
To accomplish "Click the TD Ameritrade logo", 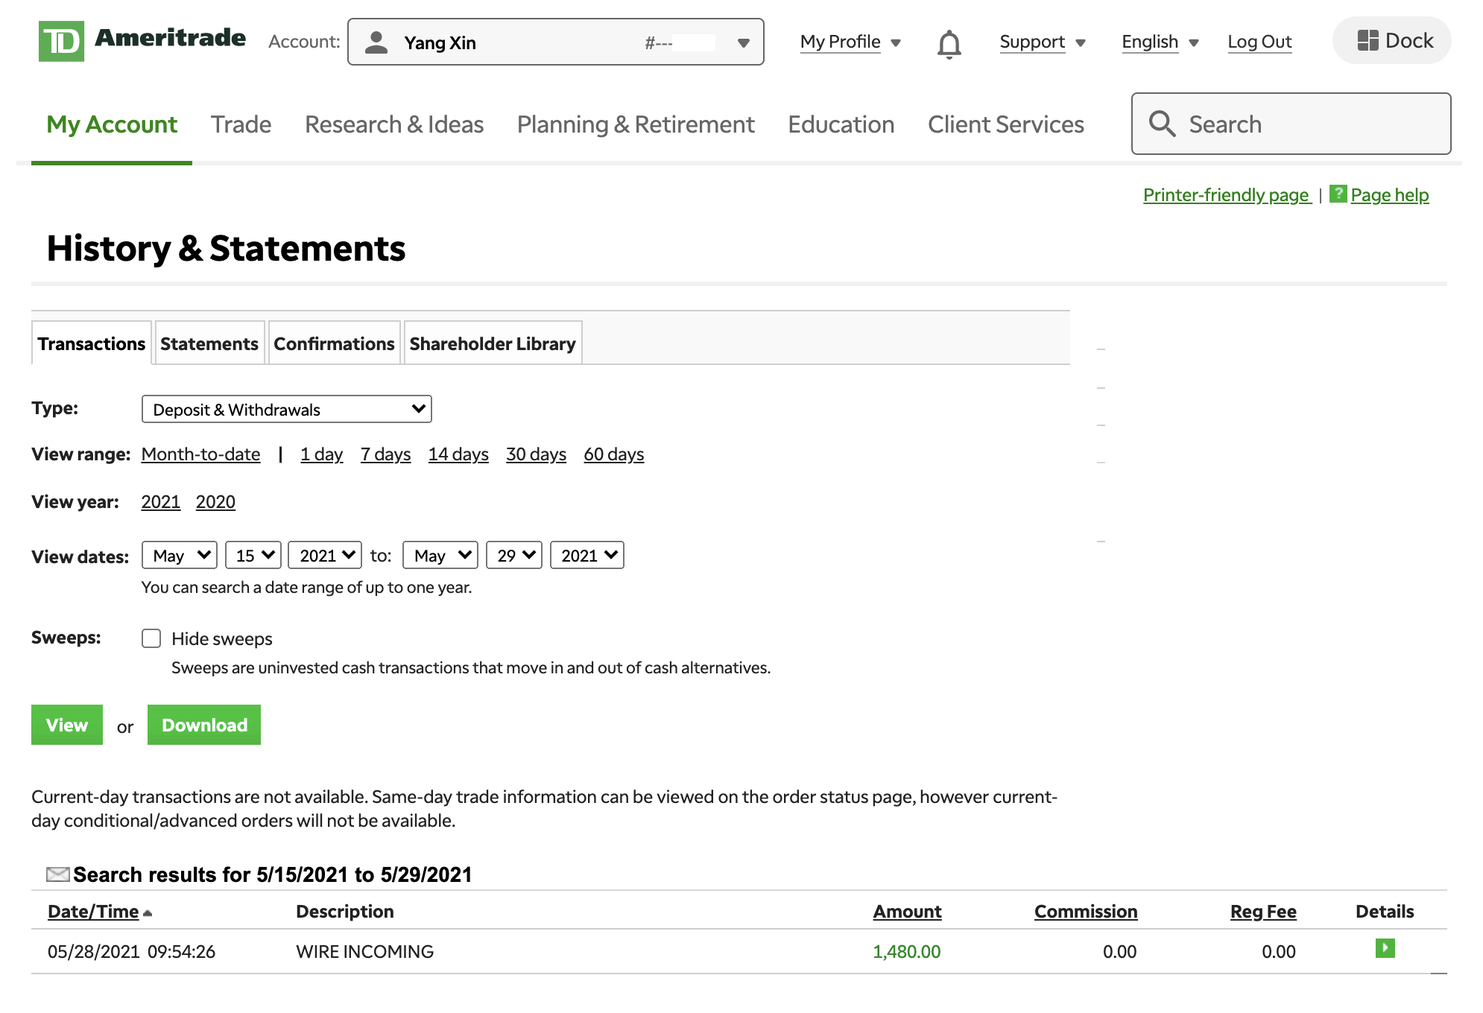I will coord(142,40).
